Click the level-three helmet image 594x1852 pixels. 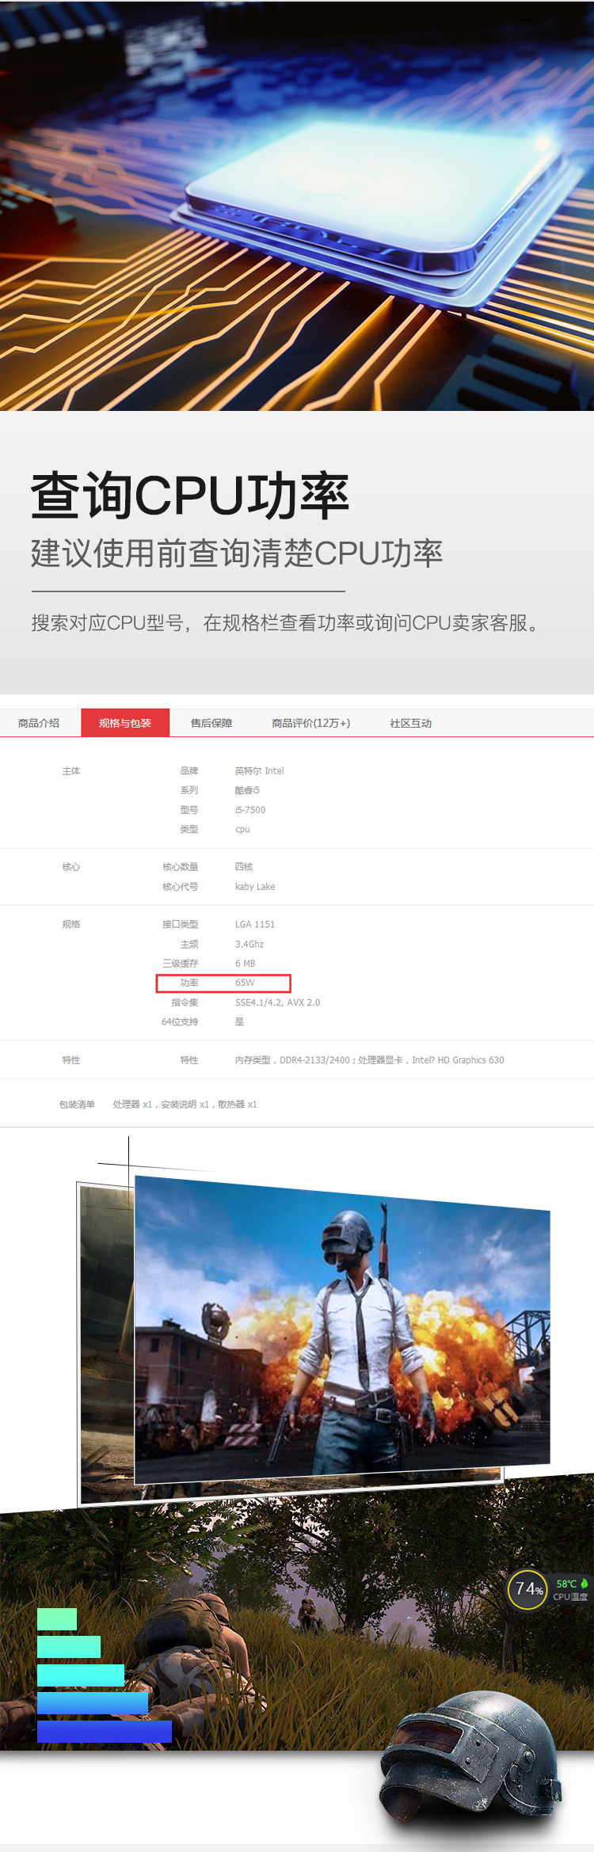(x=470, y=1756)
